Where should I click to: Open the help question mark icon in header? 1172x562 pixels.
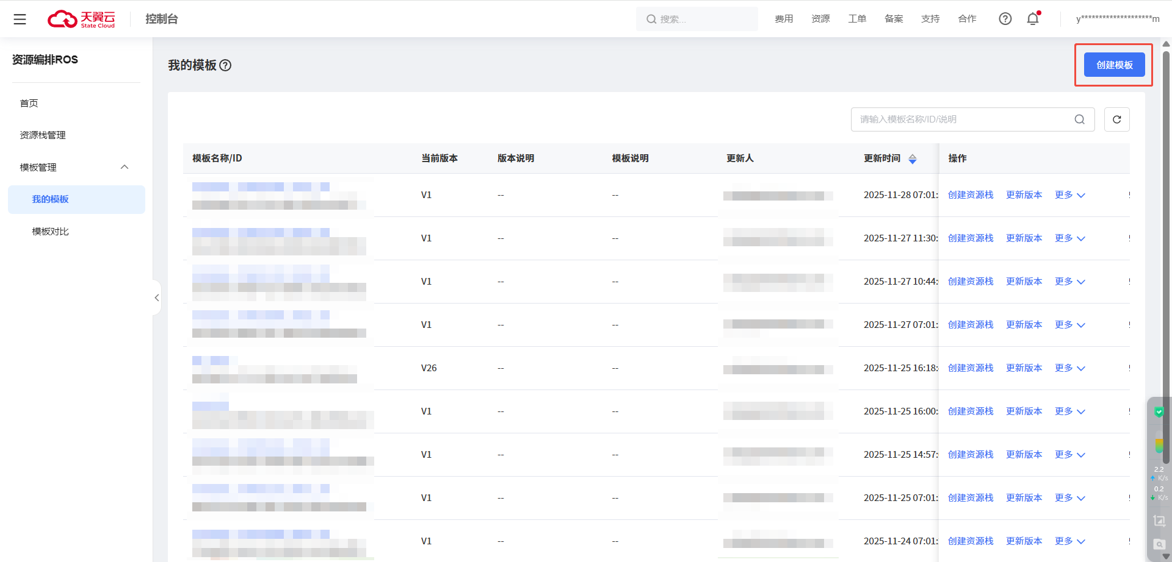(x=1005, y=19)
